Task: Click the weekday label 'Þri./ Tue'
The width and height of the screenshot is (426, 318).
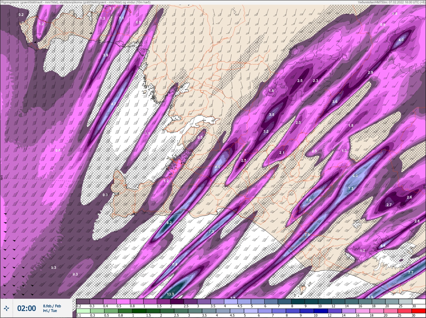Action: 50,311
